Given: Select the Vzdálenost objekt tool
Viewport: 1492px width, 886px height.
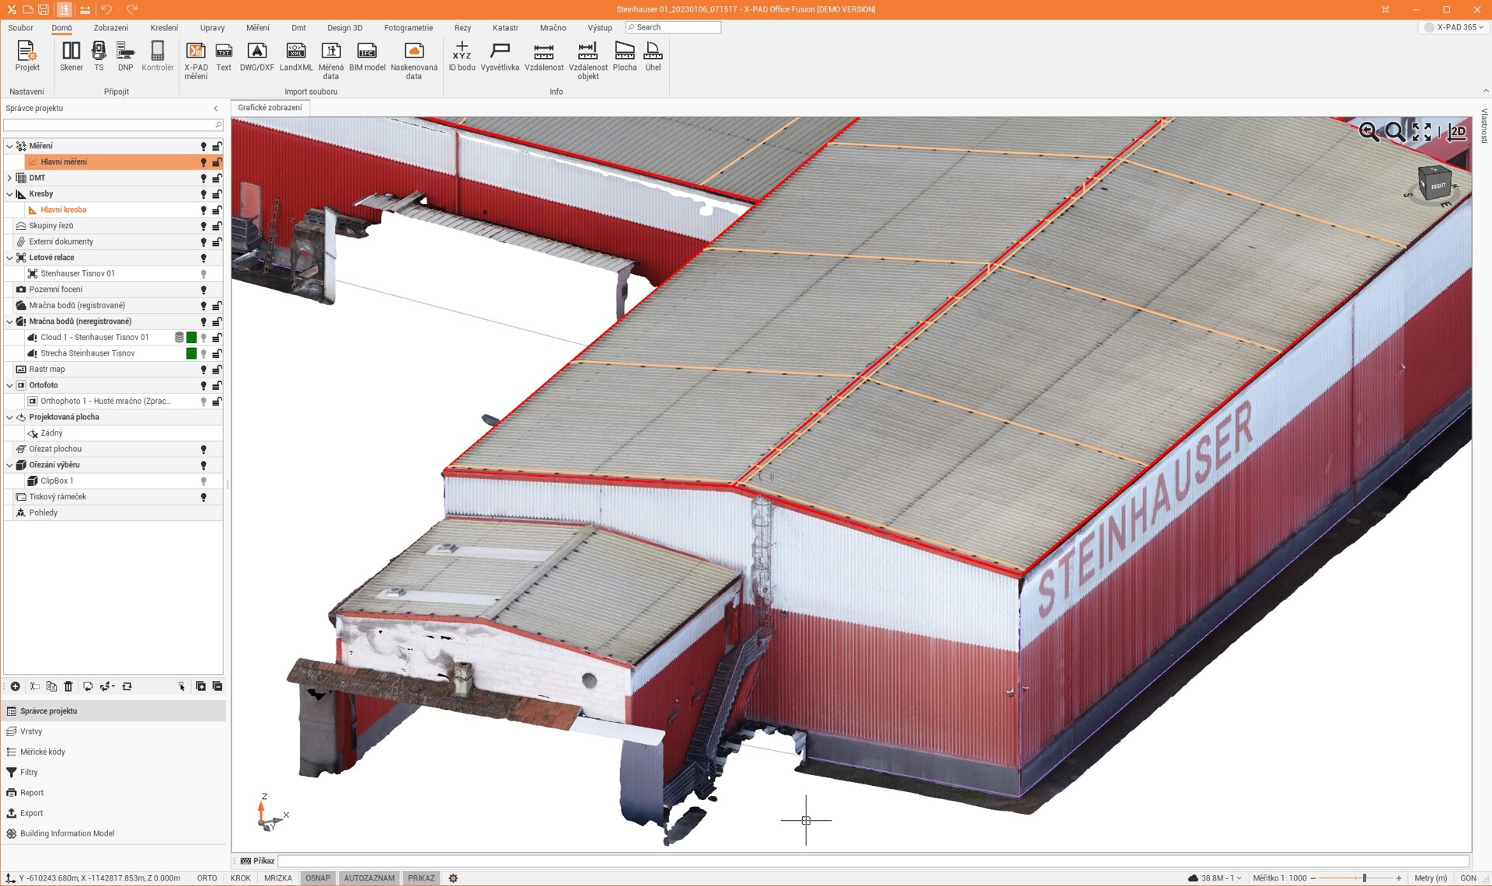Looking at the screenshot, I should [x=588, y=60].
